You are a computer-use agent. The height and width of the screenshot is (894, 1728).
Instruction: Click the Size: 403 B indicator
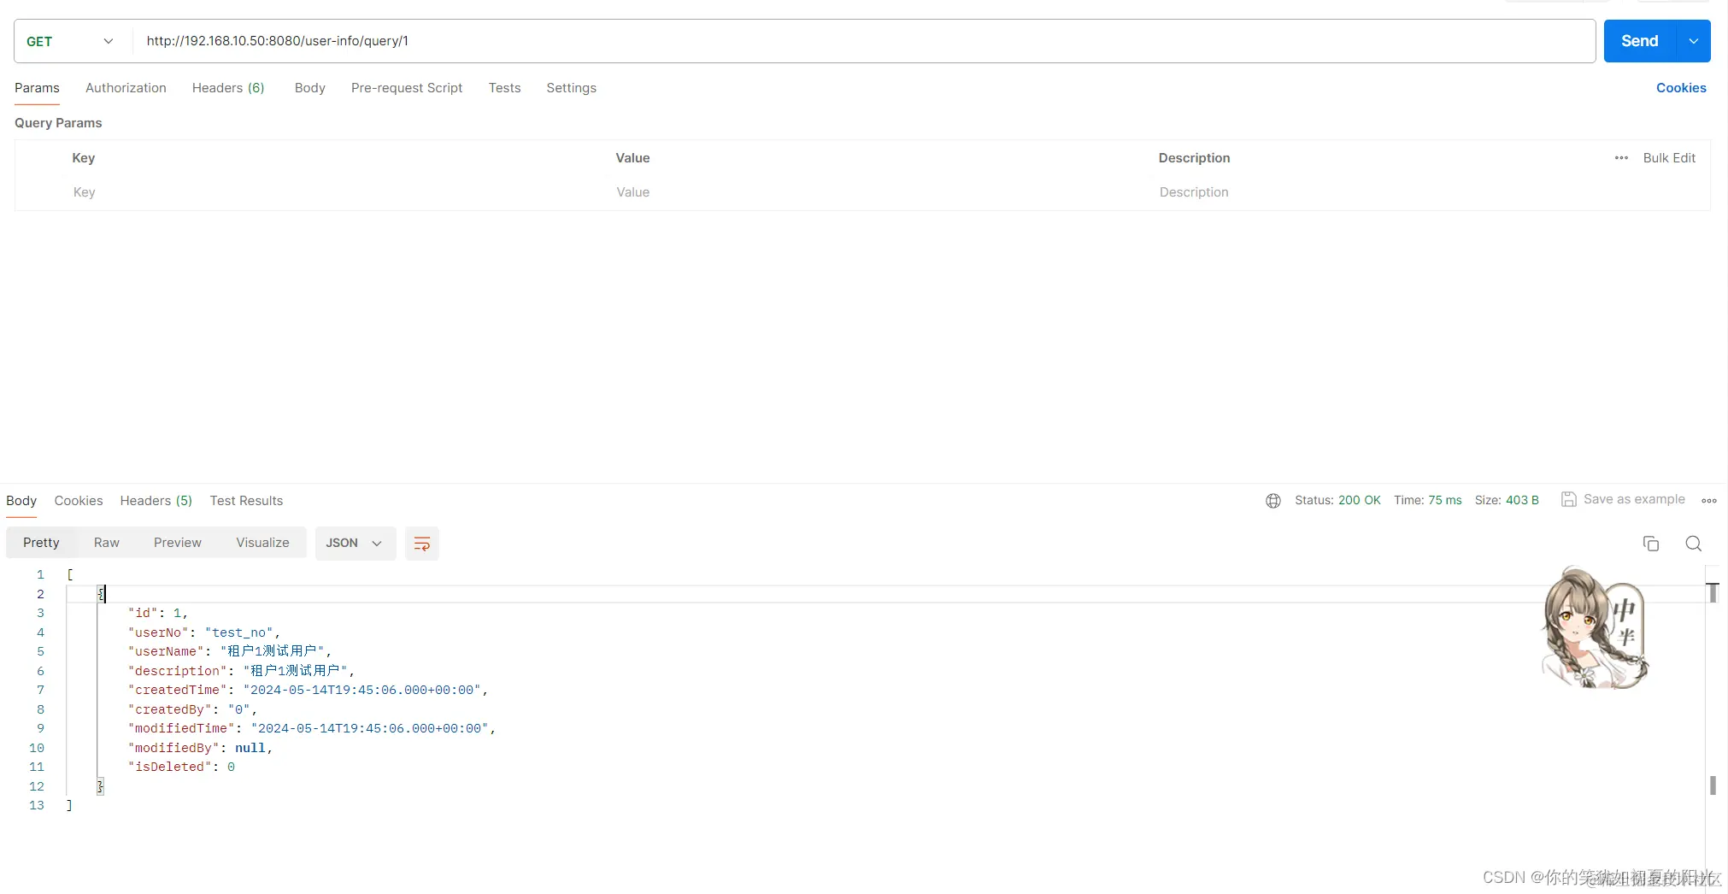(1507, 500)
